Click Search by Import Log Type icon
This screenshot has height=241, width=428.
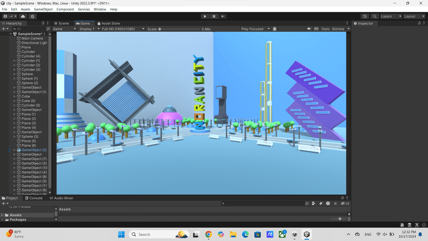click(x=328, y=203)
